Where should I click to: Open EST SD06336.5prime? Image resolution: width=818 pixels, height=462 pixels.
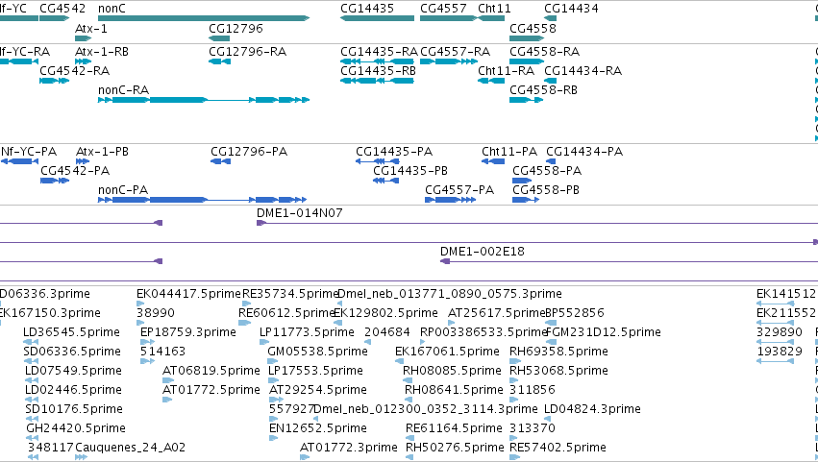72,352
